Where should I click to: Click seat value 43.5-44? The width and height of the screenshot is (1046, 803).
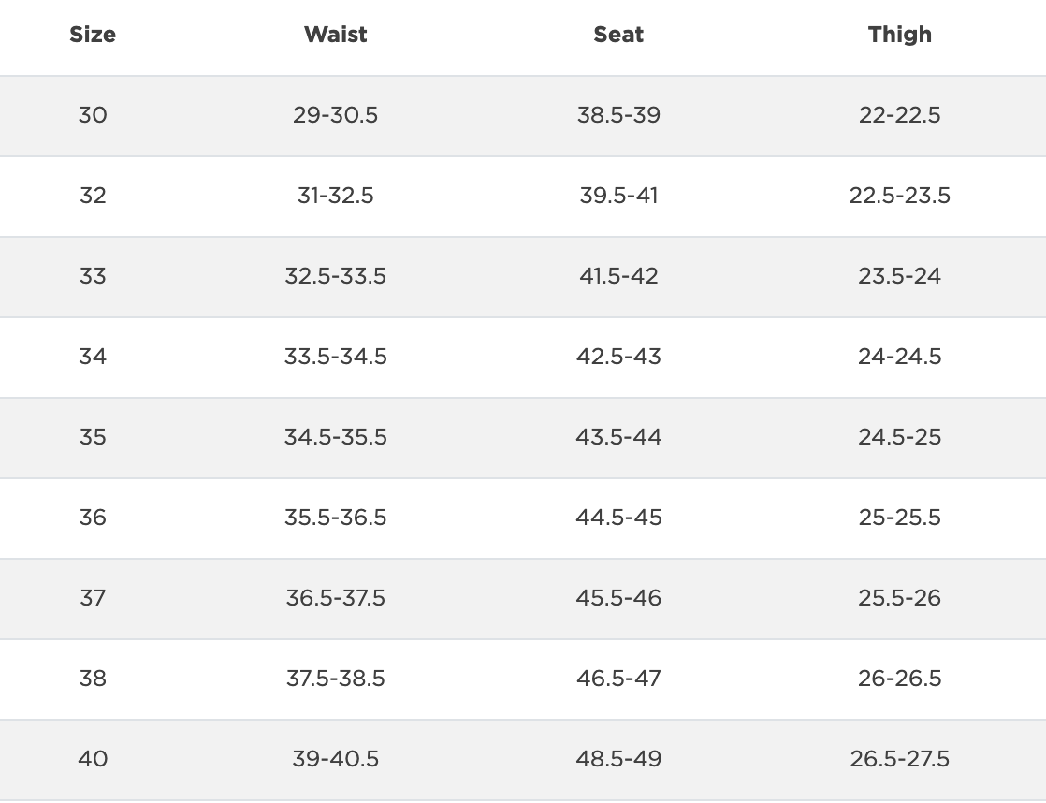pos(618,437)
